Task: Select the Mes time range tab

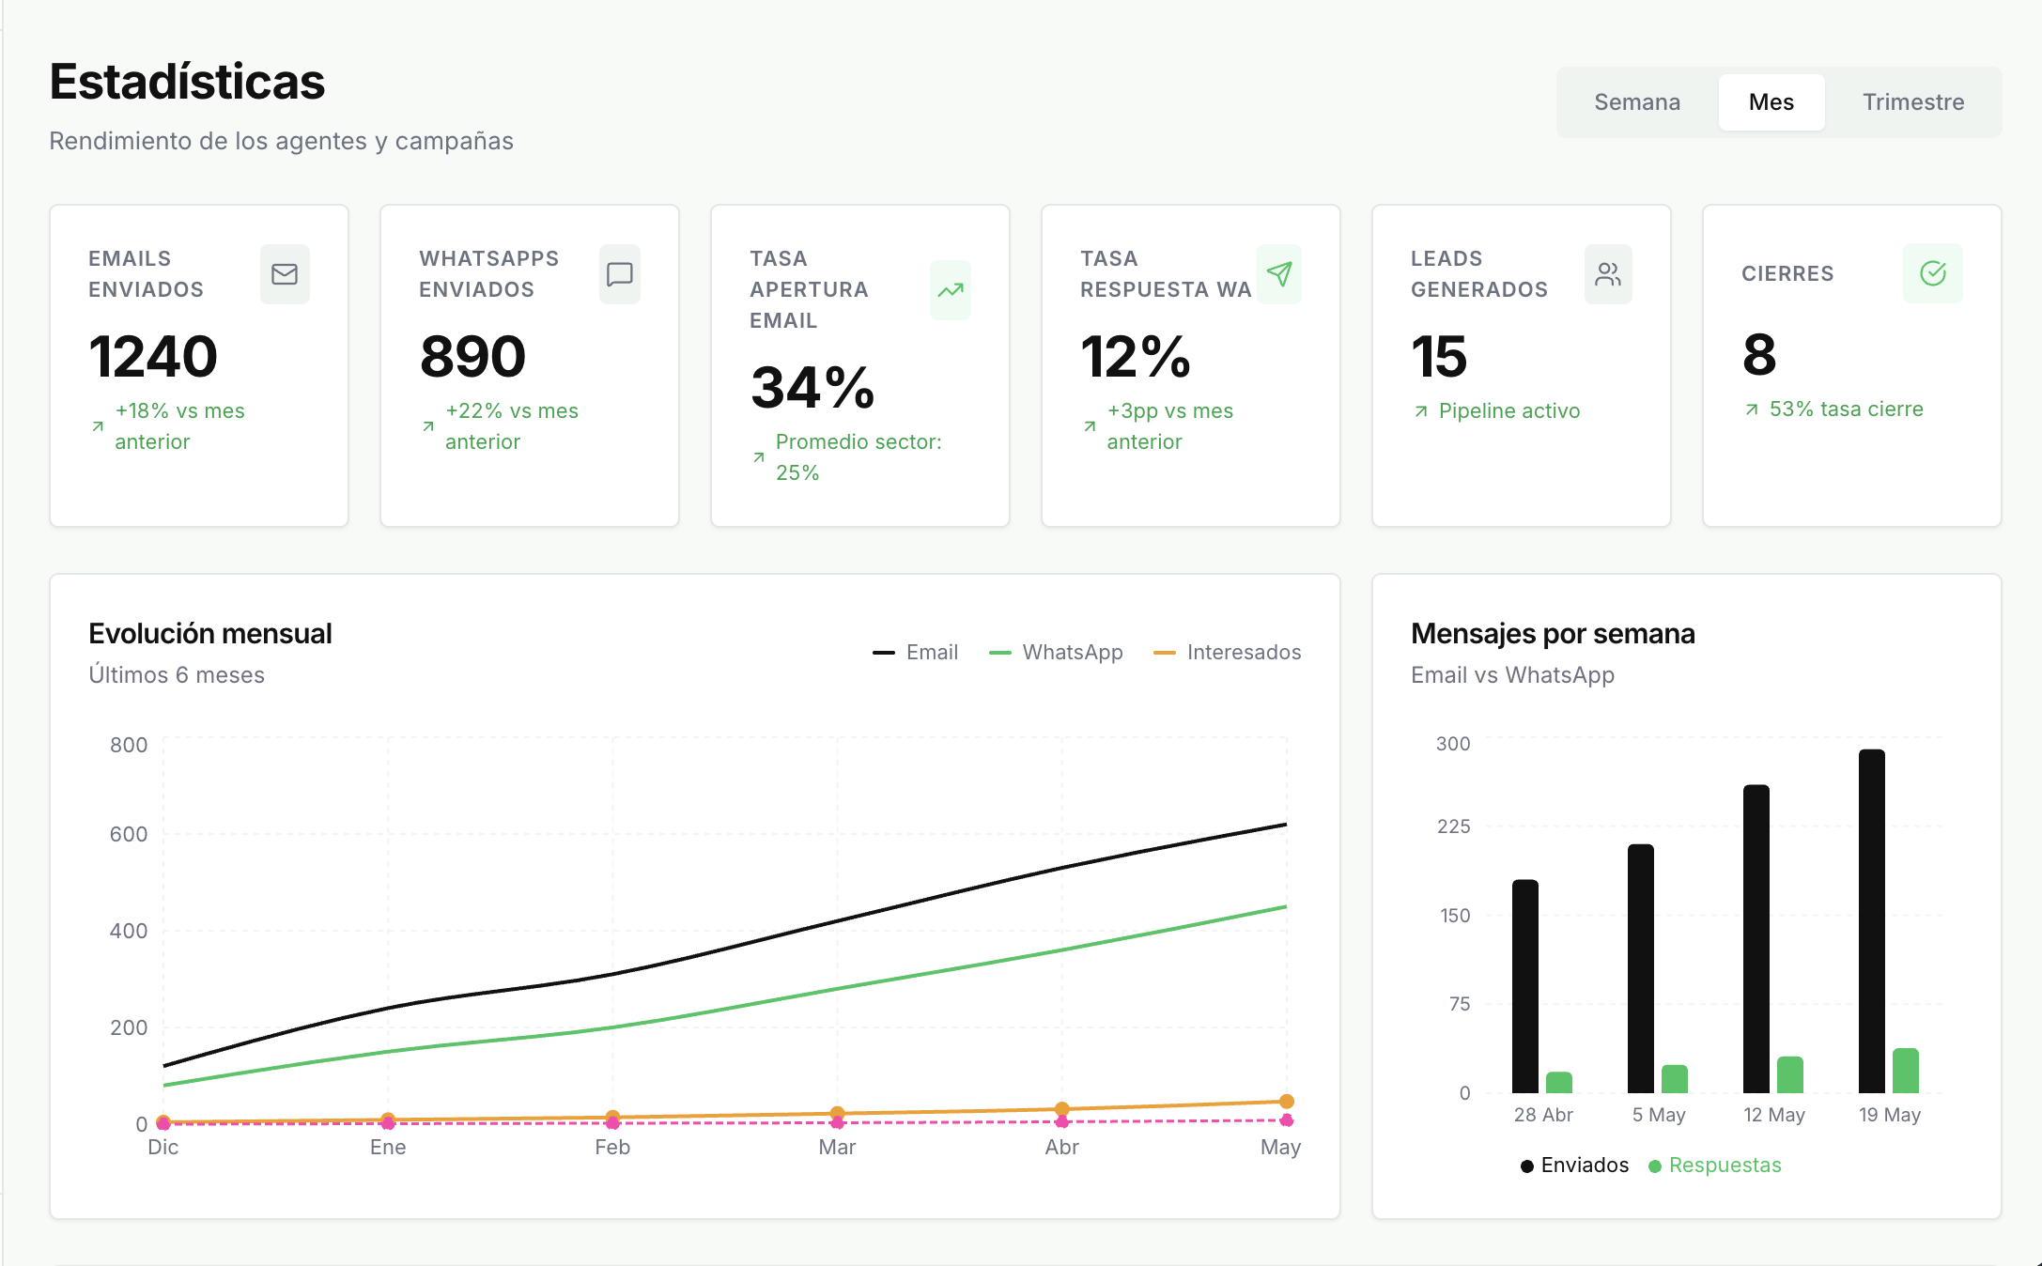Action: [x=1771, y=102]
